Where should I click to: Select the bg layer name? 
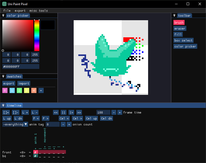4,156
